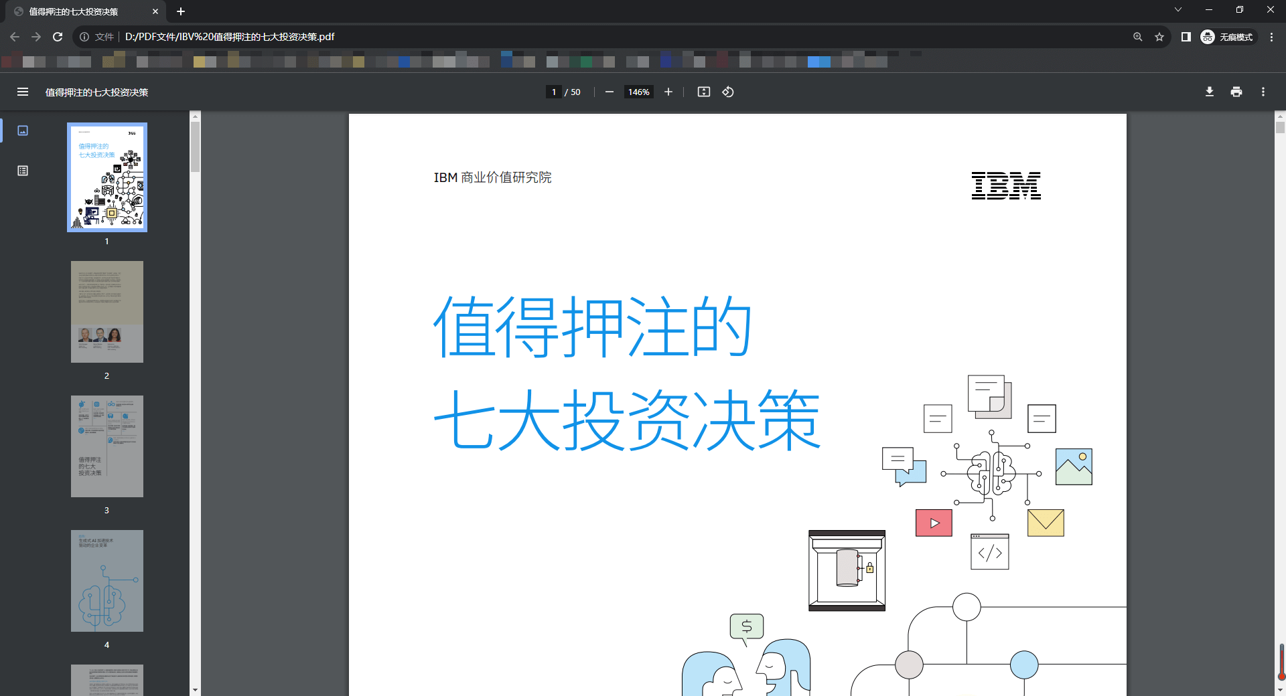Screen dimensions: 1286x696
Task: Click the page number input field
Action: click(553, 92)
